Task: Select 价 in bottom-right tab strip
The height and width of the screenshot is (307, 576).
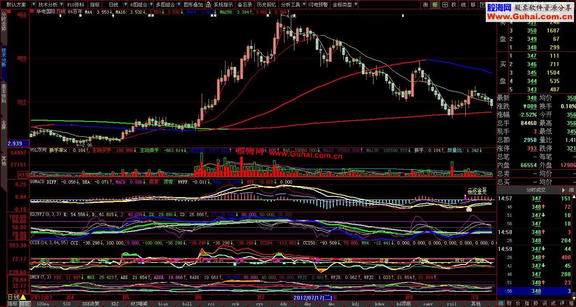Action: tap(519, 304)
